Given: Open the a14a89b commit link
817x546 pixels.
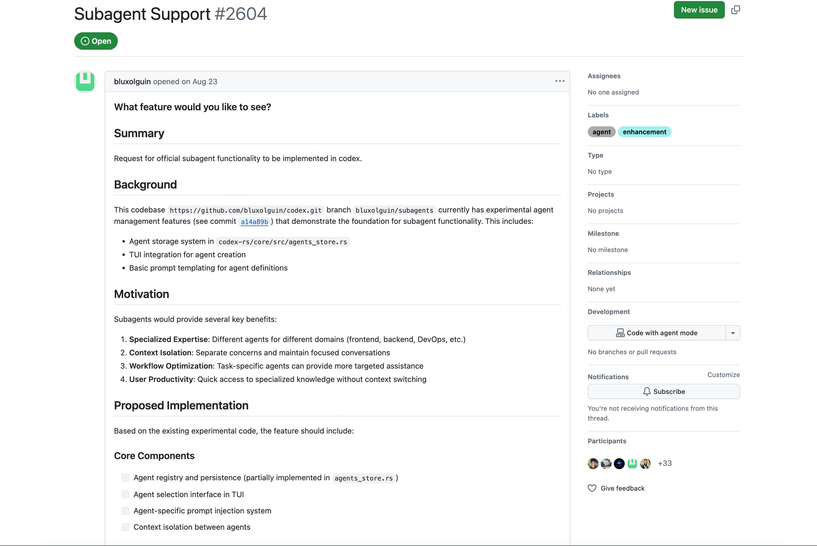Looking at the screenshot, I should click(255, 222).
